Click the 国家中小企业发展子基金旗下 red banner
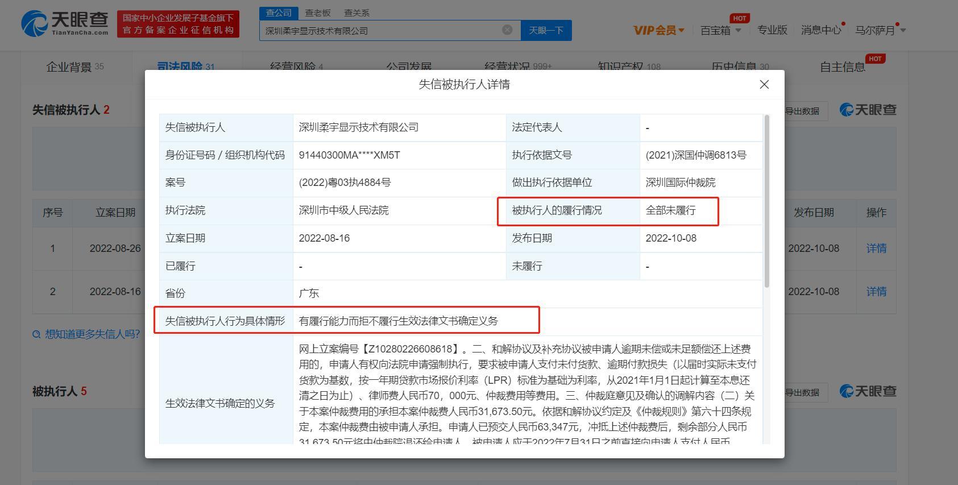 coord(178,24)
